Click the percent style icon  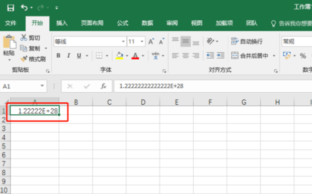tap(303, 56)
